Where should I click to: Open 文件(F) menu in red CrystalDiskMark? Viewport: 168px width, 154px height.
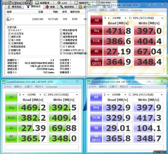click(93, 10)
